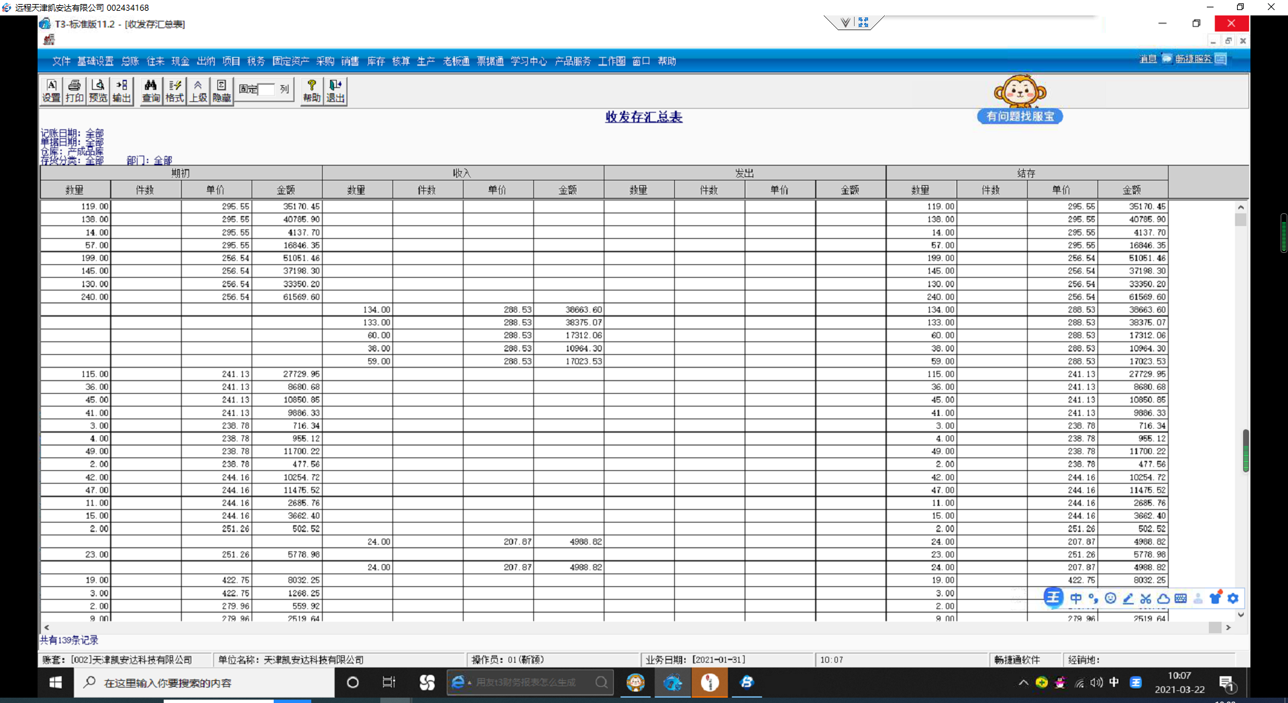This screenshot has width=1288, height=703.
Task: Open the 库存 menu
Action: point(376,61)
